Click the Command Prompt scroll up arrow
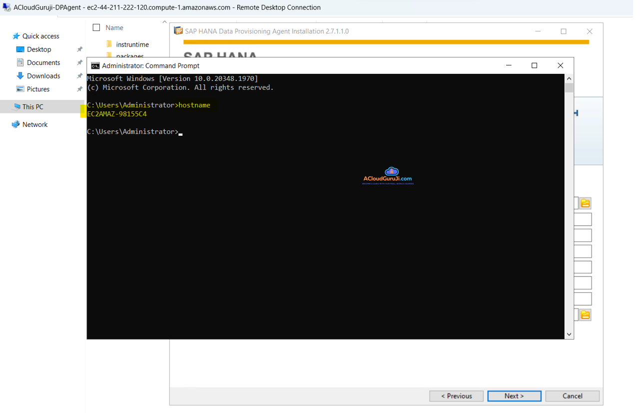The image size is (641, 413). pyautogui.click(x=569, y=79)
